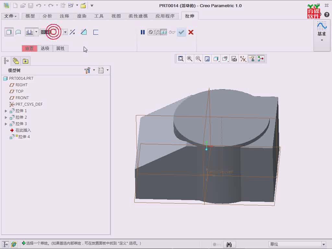The height and width of the screenshot is (249, 332).
Task: Open the datum display filters icon
Action: [243, 59]
